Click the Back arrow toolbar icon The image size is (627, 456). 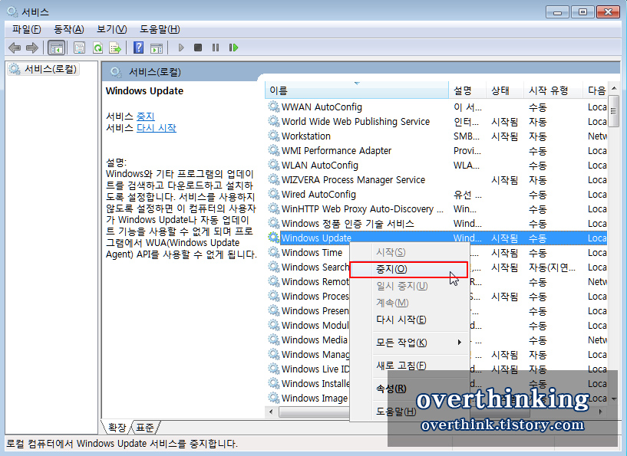[x=15, y=48]
